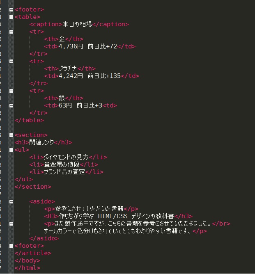The width and height of the screenshot is (255, 274).
Task: Click the <th>金</th> line
Action: [64, 39]
